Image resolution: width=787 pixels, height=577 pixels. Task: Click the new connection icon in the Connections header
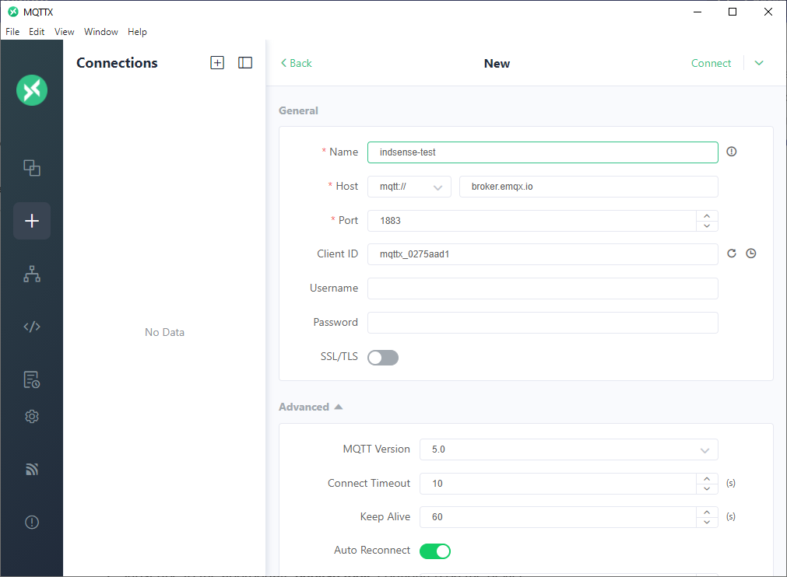coord(217,63)
